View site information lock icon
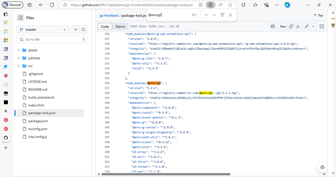This screenshot has height=177, width=336. click(65, 5)
